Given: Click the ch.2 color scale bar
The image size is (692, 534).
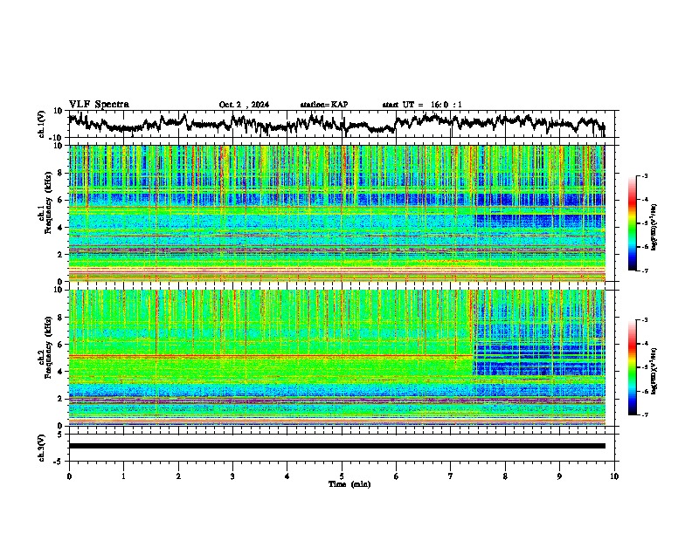Looking at the screenshot, I should [x=632, y=367].
